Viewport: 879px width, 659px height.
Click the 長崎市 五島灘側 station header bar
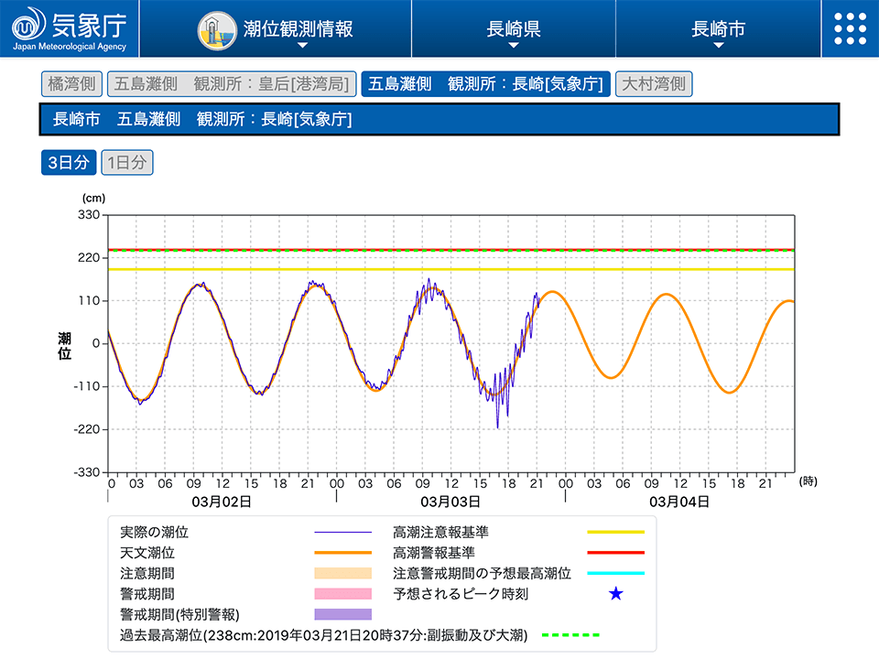click(x=439, y=119)
